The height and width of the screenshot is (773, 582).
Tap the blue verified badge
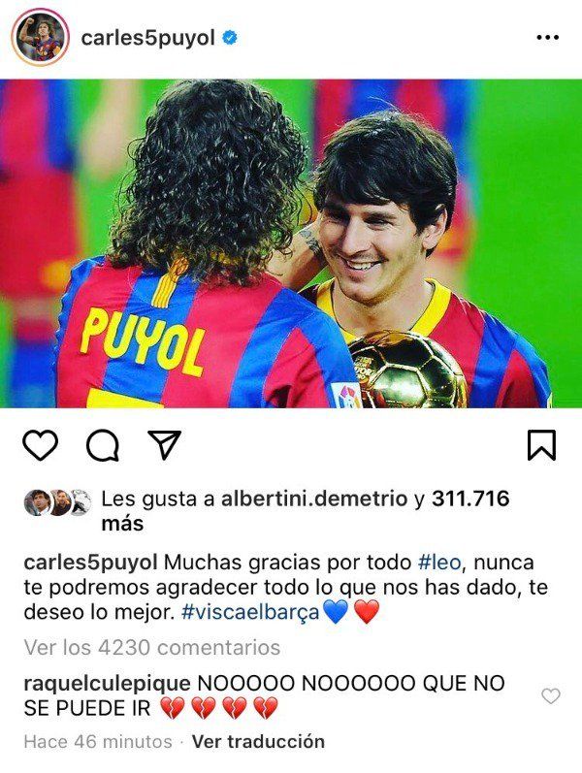pos(229,38)
